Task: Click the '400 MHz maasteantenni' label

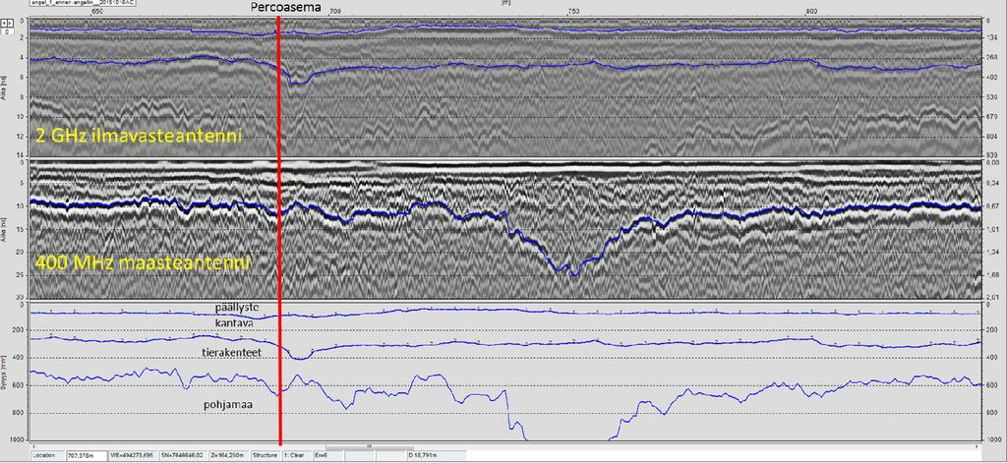Action: [142, 262]
